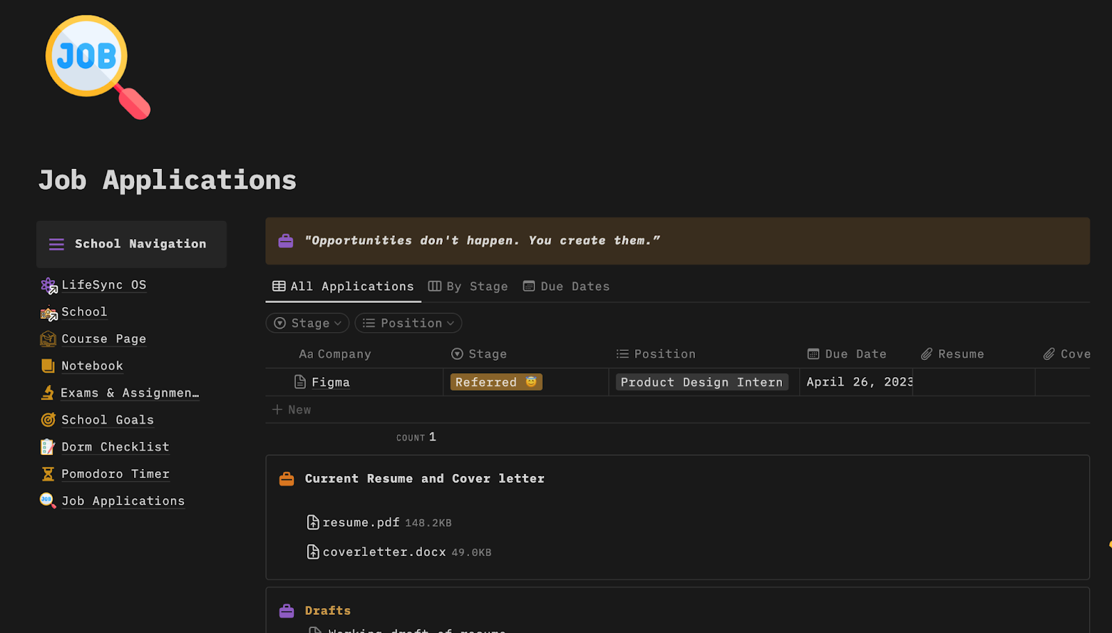1112x633 pixels.
Task: Click the Position list column icon
Action: tap(623, 354)
